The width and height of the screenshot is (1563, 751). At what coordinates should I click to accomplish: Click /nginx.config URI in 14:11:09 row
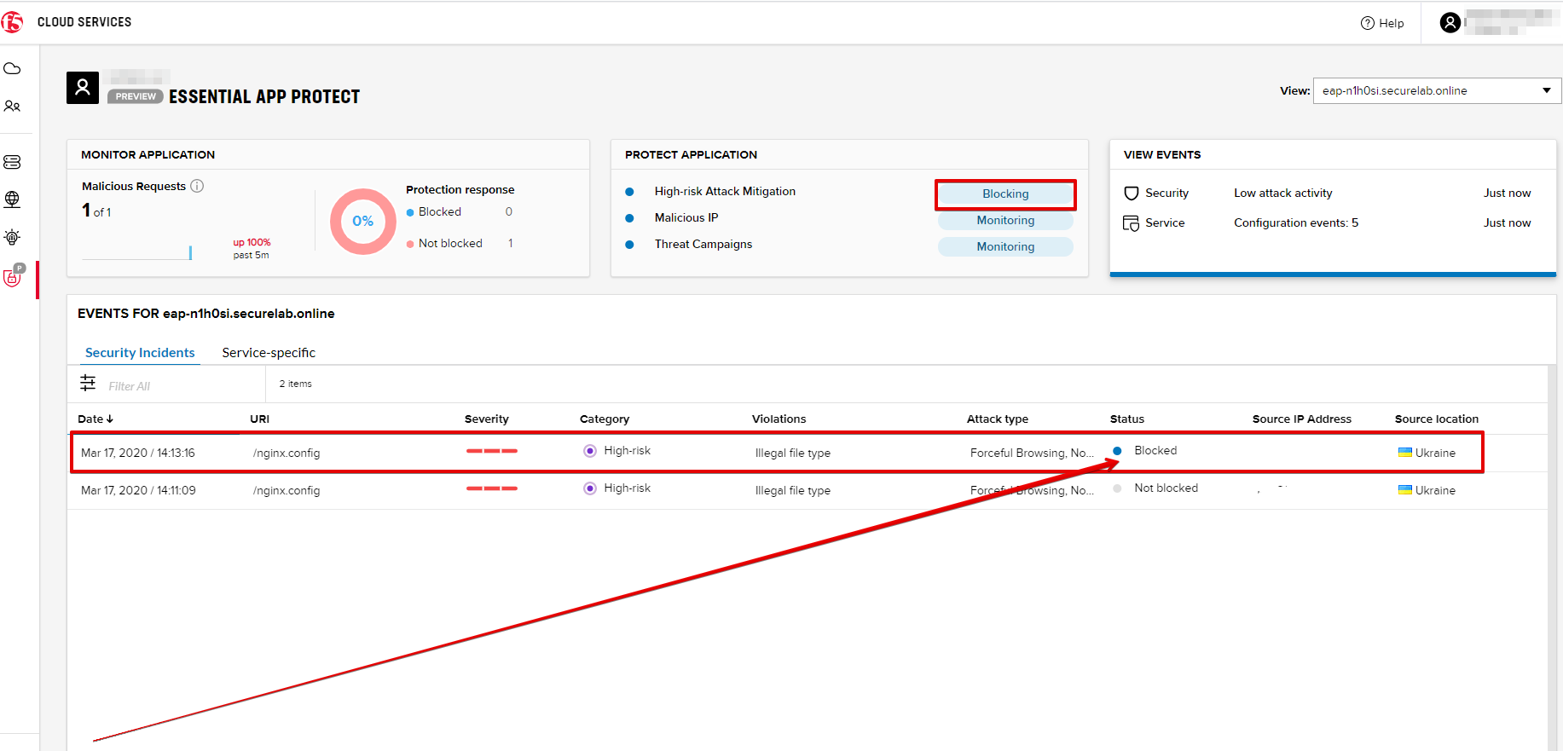tap(287, 491)
